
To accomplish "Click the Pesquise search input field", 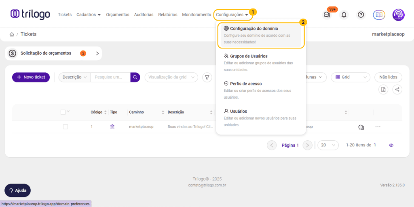I will coord(110,77).
